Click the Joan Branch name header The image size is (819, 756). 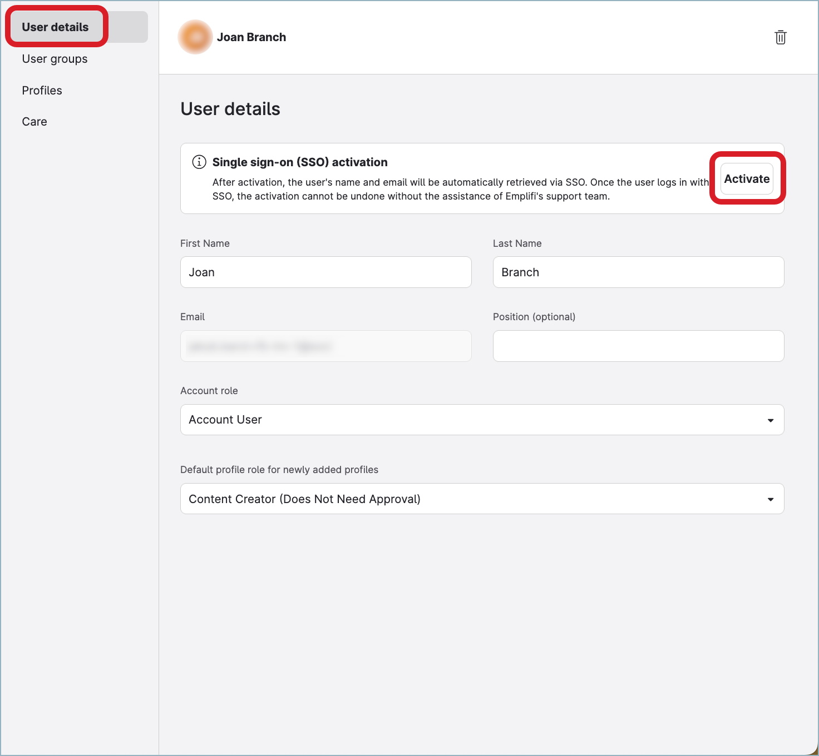click(x=251, y=37)
